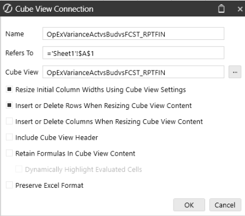The width and height of the screenshot is (245, 216).
Task: Click the Cube View Connection title text
Action: pos(55,9)
